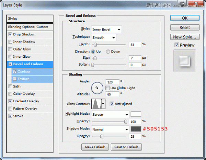Uncheck the Anti-aliased option
Screen dimensions: 206x160
112,104
